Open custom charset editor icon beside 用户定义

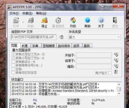[x=116, y=72]
